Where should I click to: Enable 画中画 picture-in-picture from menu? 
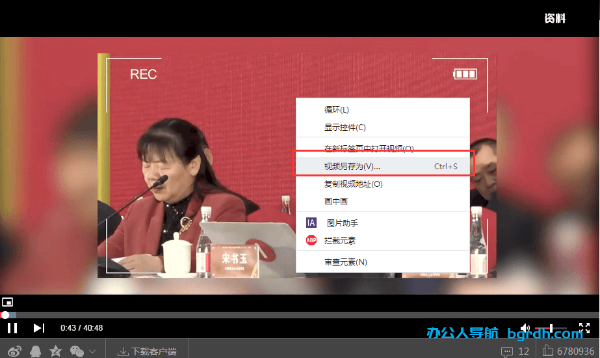pos(337,202)
